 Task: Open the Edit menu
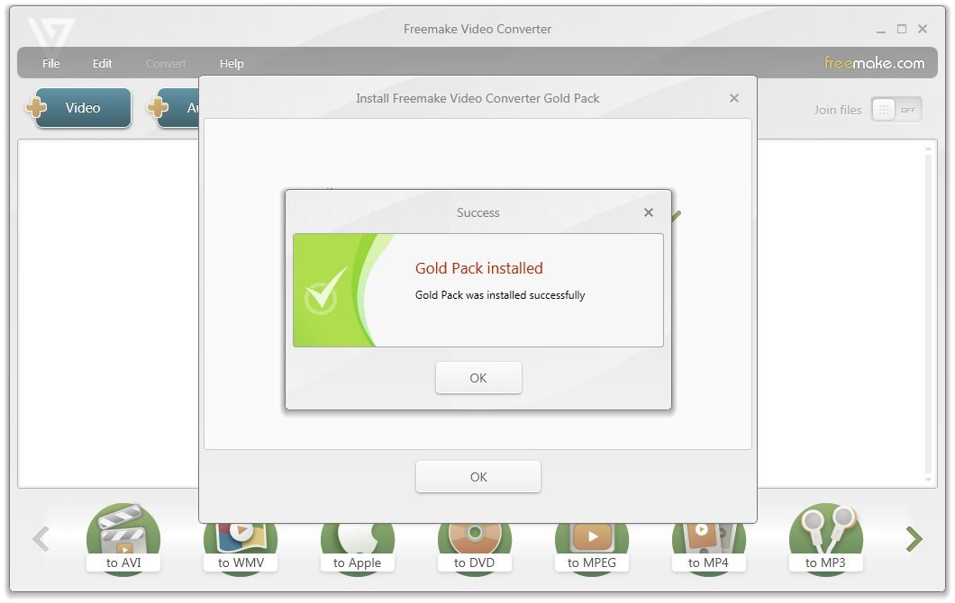[x=102, y=63]
